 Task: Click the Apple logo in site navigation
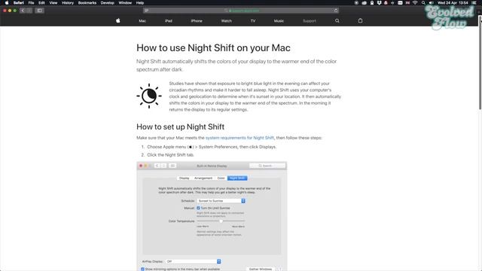point(118,20)
